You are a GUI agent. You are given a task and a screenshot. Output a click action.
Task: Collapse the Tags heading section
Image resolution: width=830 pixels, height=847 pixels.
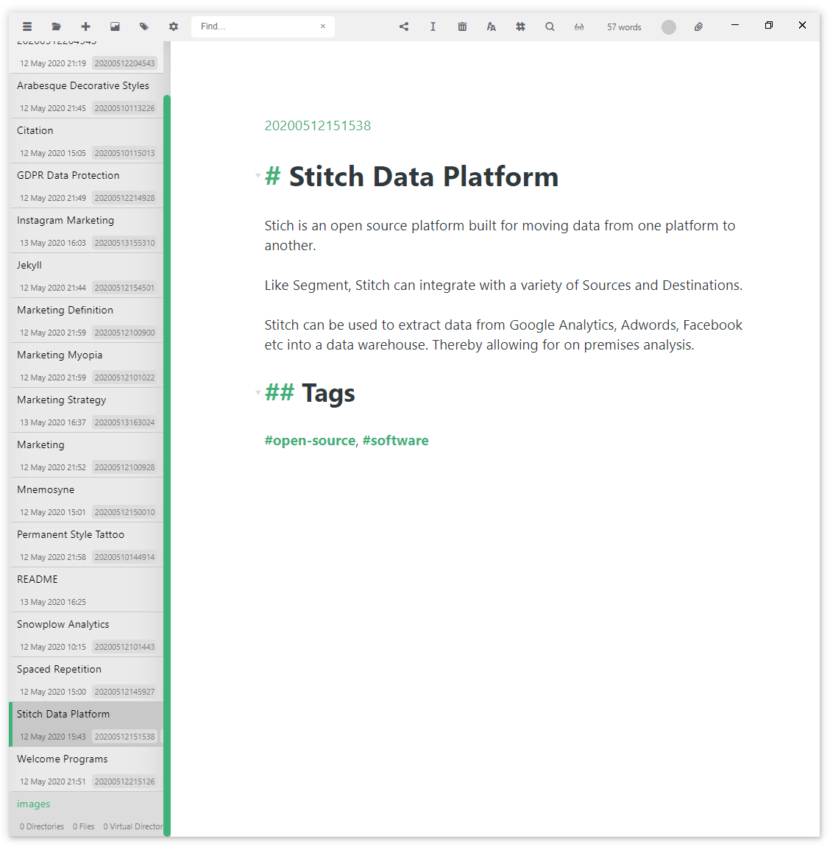coord(258,392)
